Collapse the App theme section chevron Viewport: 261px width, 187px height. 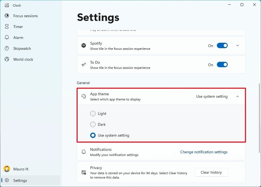(237, 96)
